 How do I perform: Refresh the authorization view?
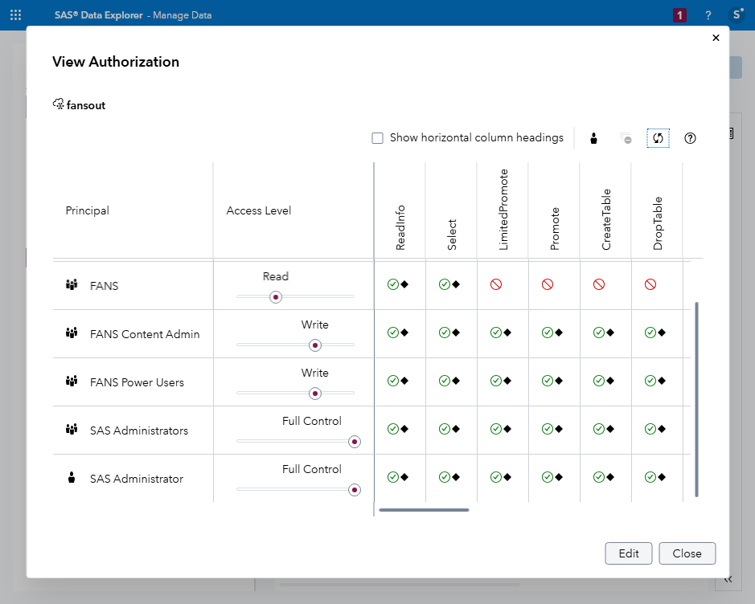point(658,137)
